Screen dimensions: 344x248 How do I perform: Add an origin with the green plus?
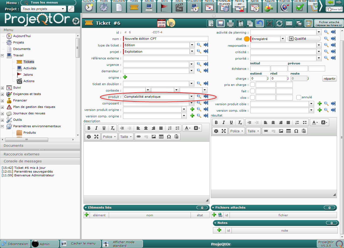pos(125,77)
